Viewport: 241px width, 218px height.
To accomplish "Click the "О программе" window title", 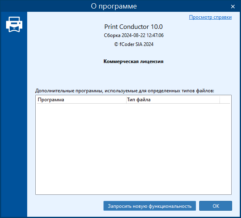I will tap(114, 6).
